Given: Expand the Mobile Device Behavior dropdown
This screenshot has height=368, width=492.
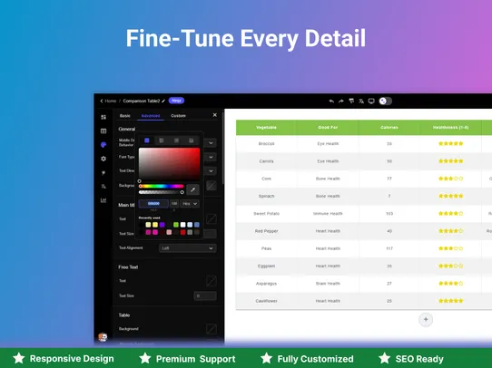Looking at the screenshot, I should 211,143.
